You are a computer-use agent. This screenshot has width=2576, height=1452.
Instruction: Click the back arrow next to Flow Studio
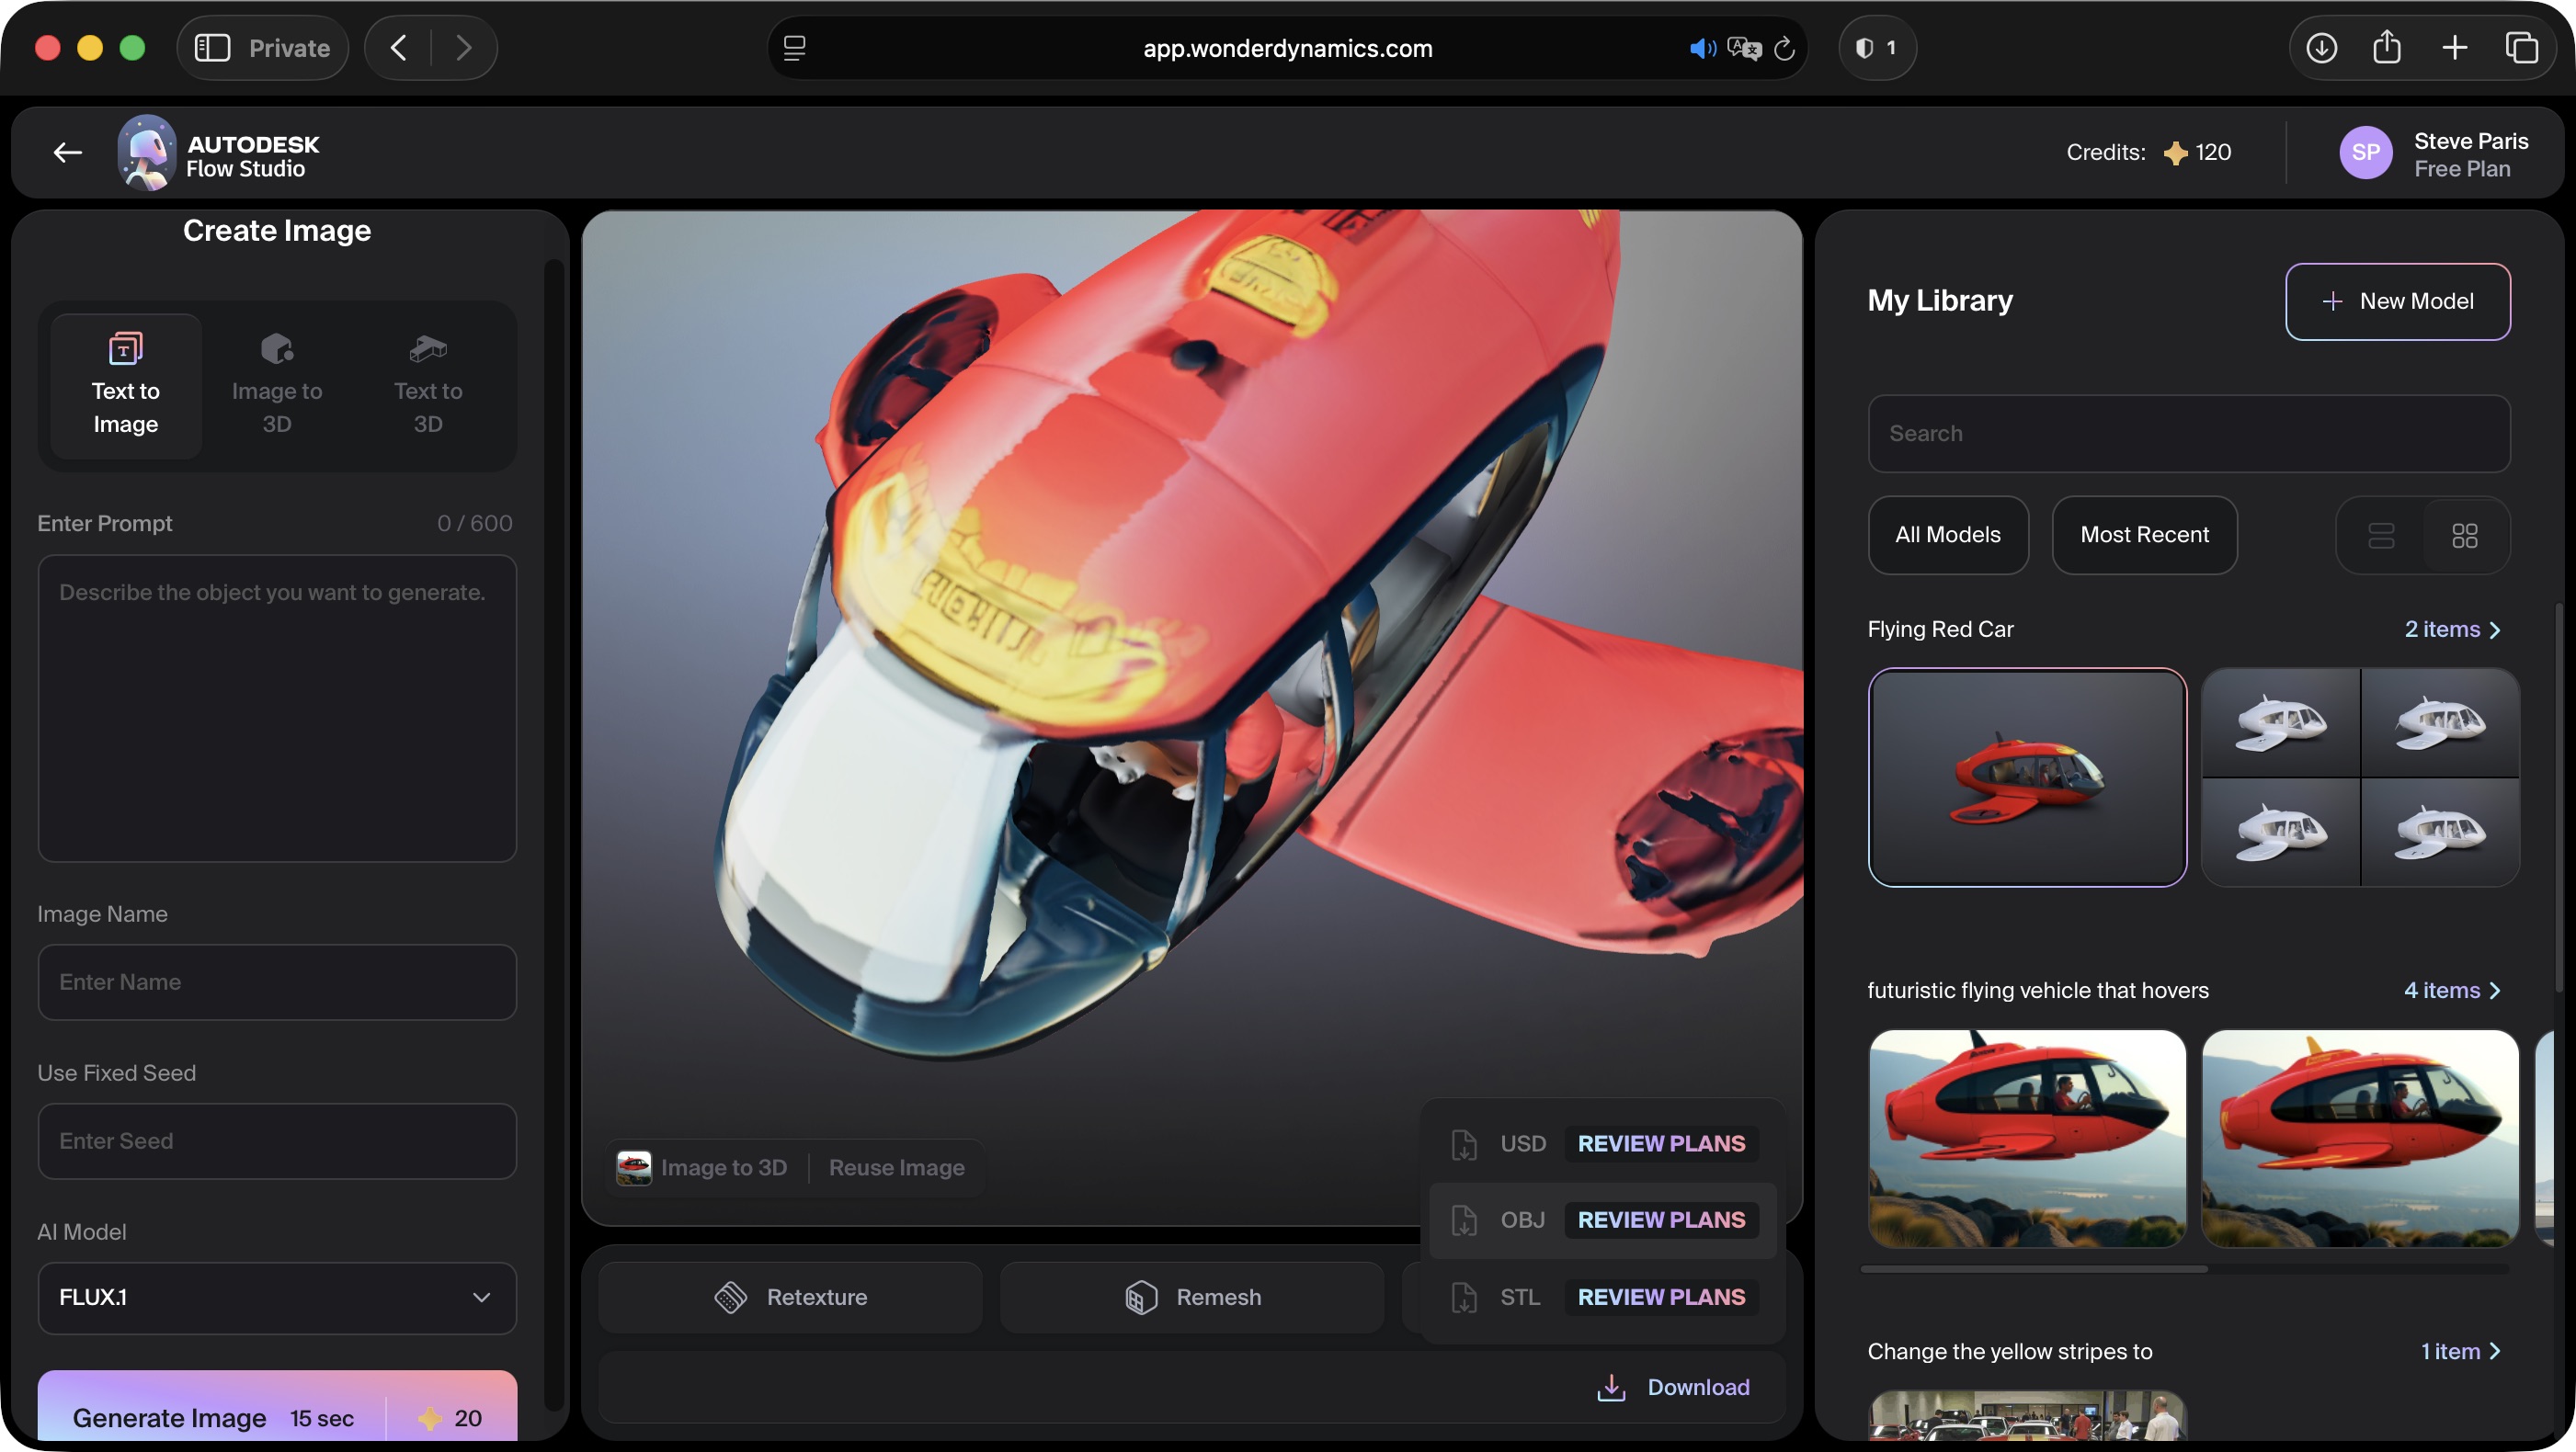point(66,152)
